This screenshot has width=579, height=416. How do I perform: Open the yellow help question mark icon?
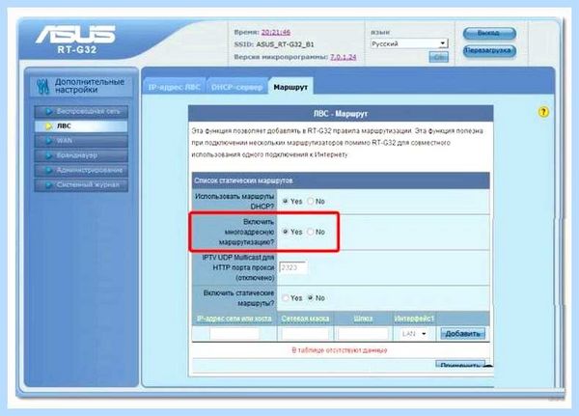(543, 112)
